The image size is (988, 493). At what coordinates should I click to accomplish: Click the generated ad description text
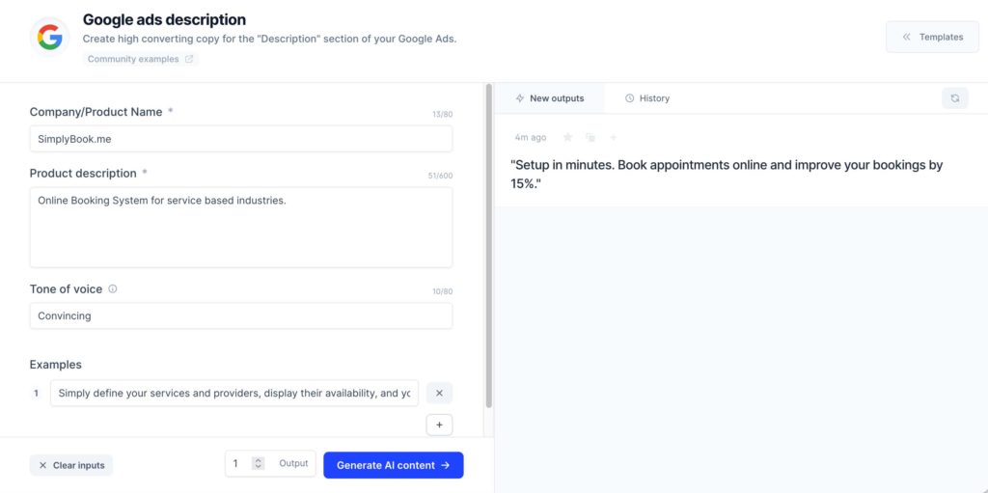click(727, 174)
